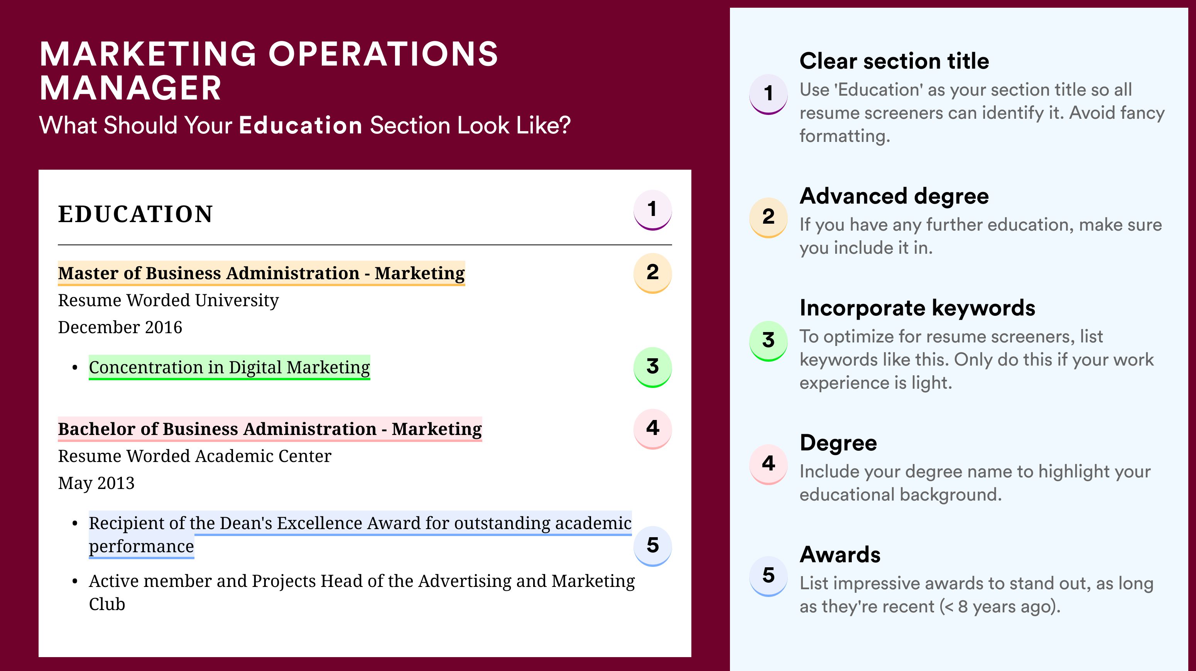Select the highlighted Concentration in Digital Marketing text

[x=229, y=368]
